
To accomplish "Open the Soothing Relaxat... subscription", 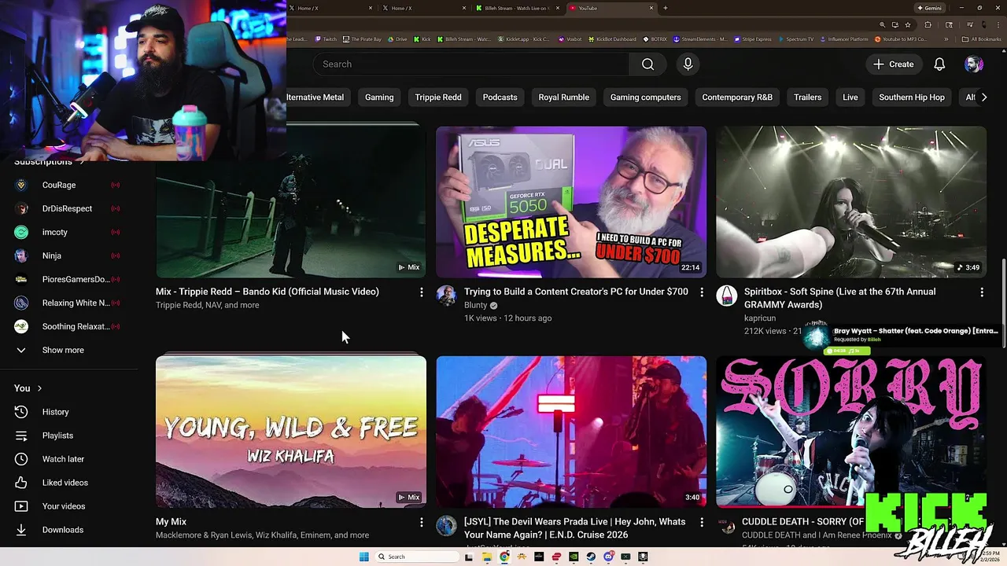I will 69,326.
